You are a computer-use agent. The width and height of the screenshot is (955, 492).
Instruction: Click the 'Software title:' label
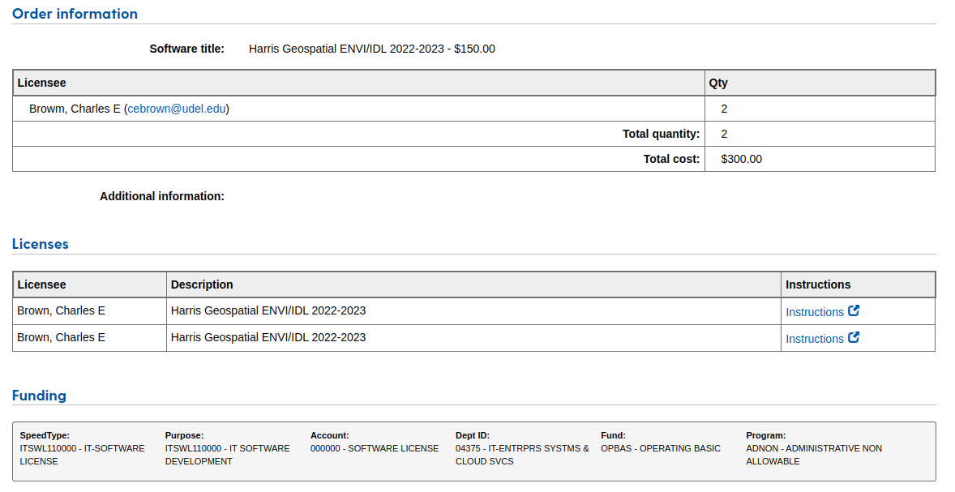[187, 49]
